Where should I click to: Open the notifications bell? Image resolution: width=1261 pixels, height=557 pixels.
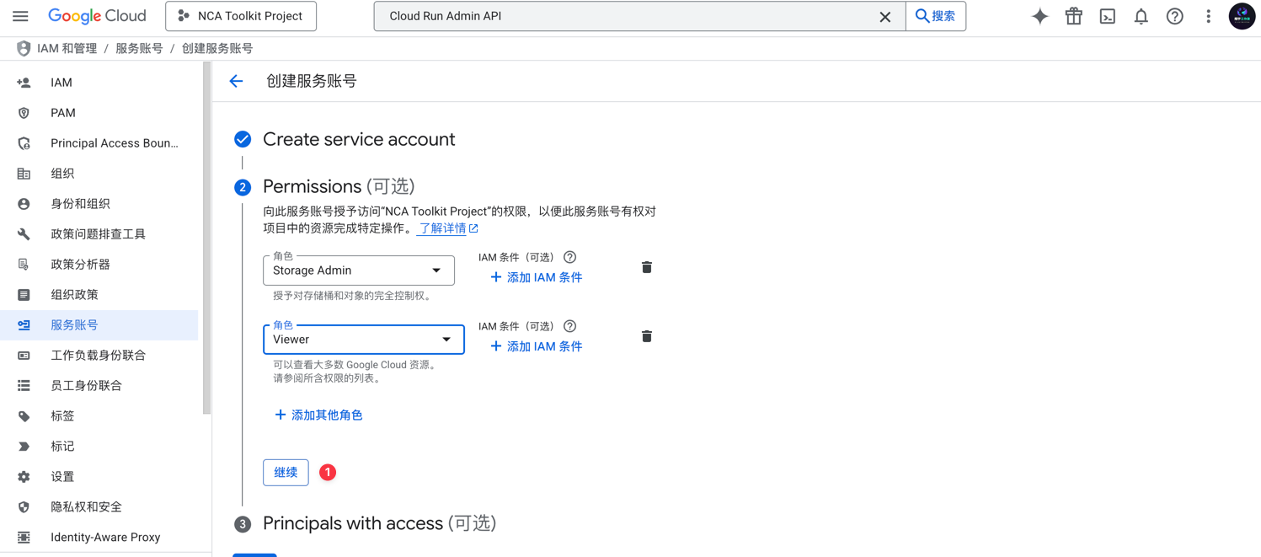pos(1141,16)
